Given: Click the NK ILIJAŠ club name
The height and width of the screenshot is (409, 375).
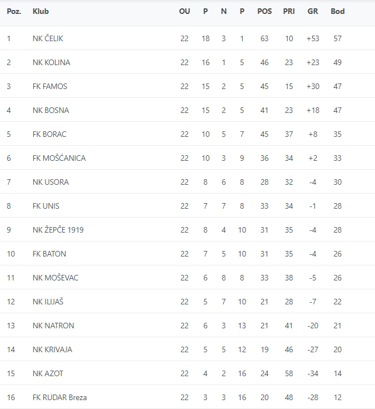Looking at the screenshot, I should (48, 302).
